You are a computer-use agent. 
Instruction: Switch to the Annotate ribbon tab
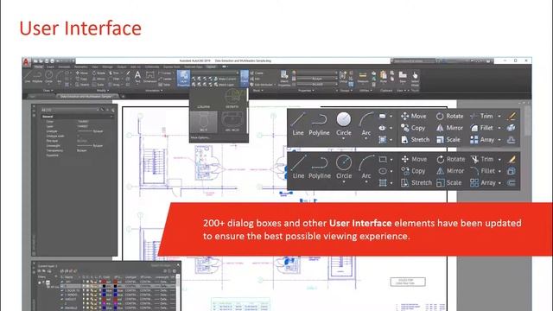click(x=64, y=67)
